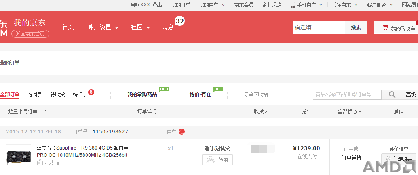Click the red 6 badge on 待评价
Screen dimensions: 418x175
pos(91,92)
